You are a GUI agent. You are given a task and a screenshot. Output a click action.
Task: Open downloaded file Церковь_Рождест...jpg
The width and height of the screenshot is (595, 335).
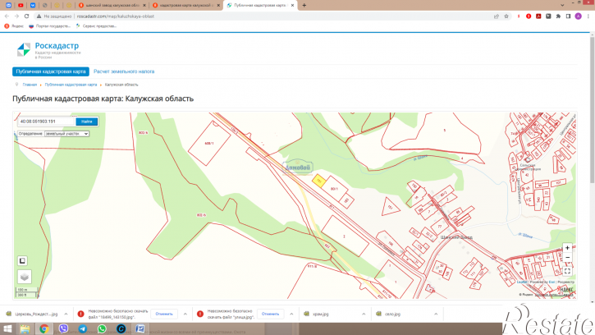click(32, 314)
